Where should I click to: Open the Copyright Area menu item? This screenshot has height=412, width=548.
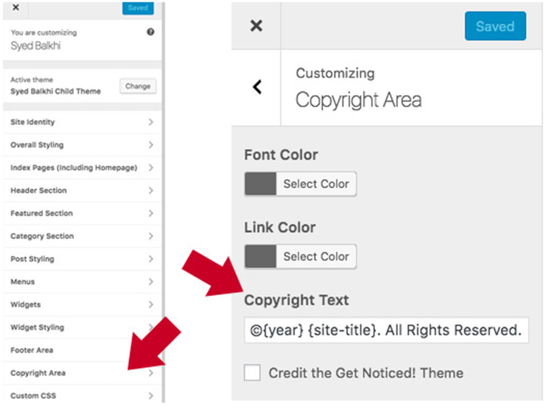pos(38,373)
